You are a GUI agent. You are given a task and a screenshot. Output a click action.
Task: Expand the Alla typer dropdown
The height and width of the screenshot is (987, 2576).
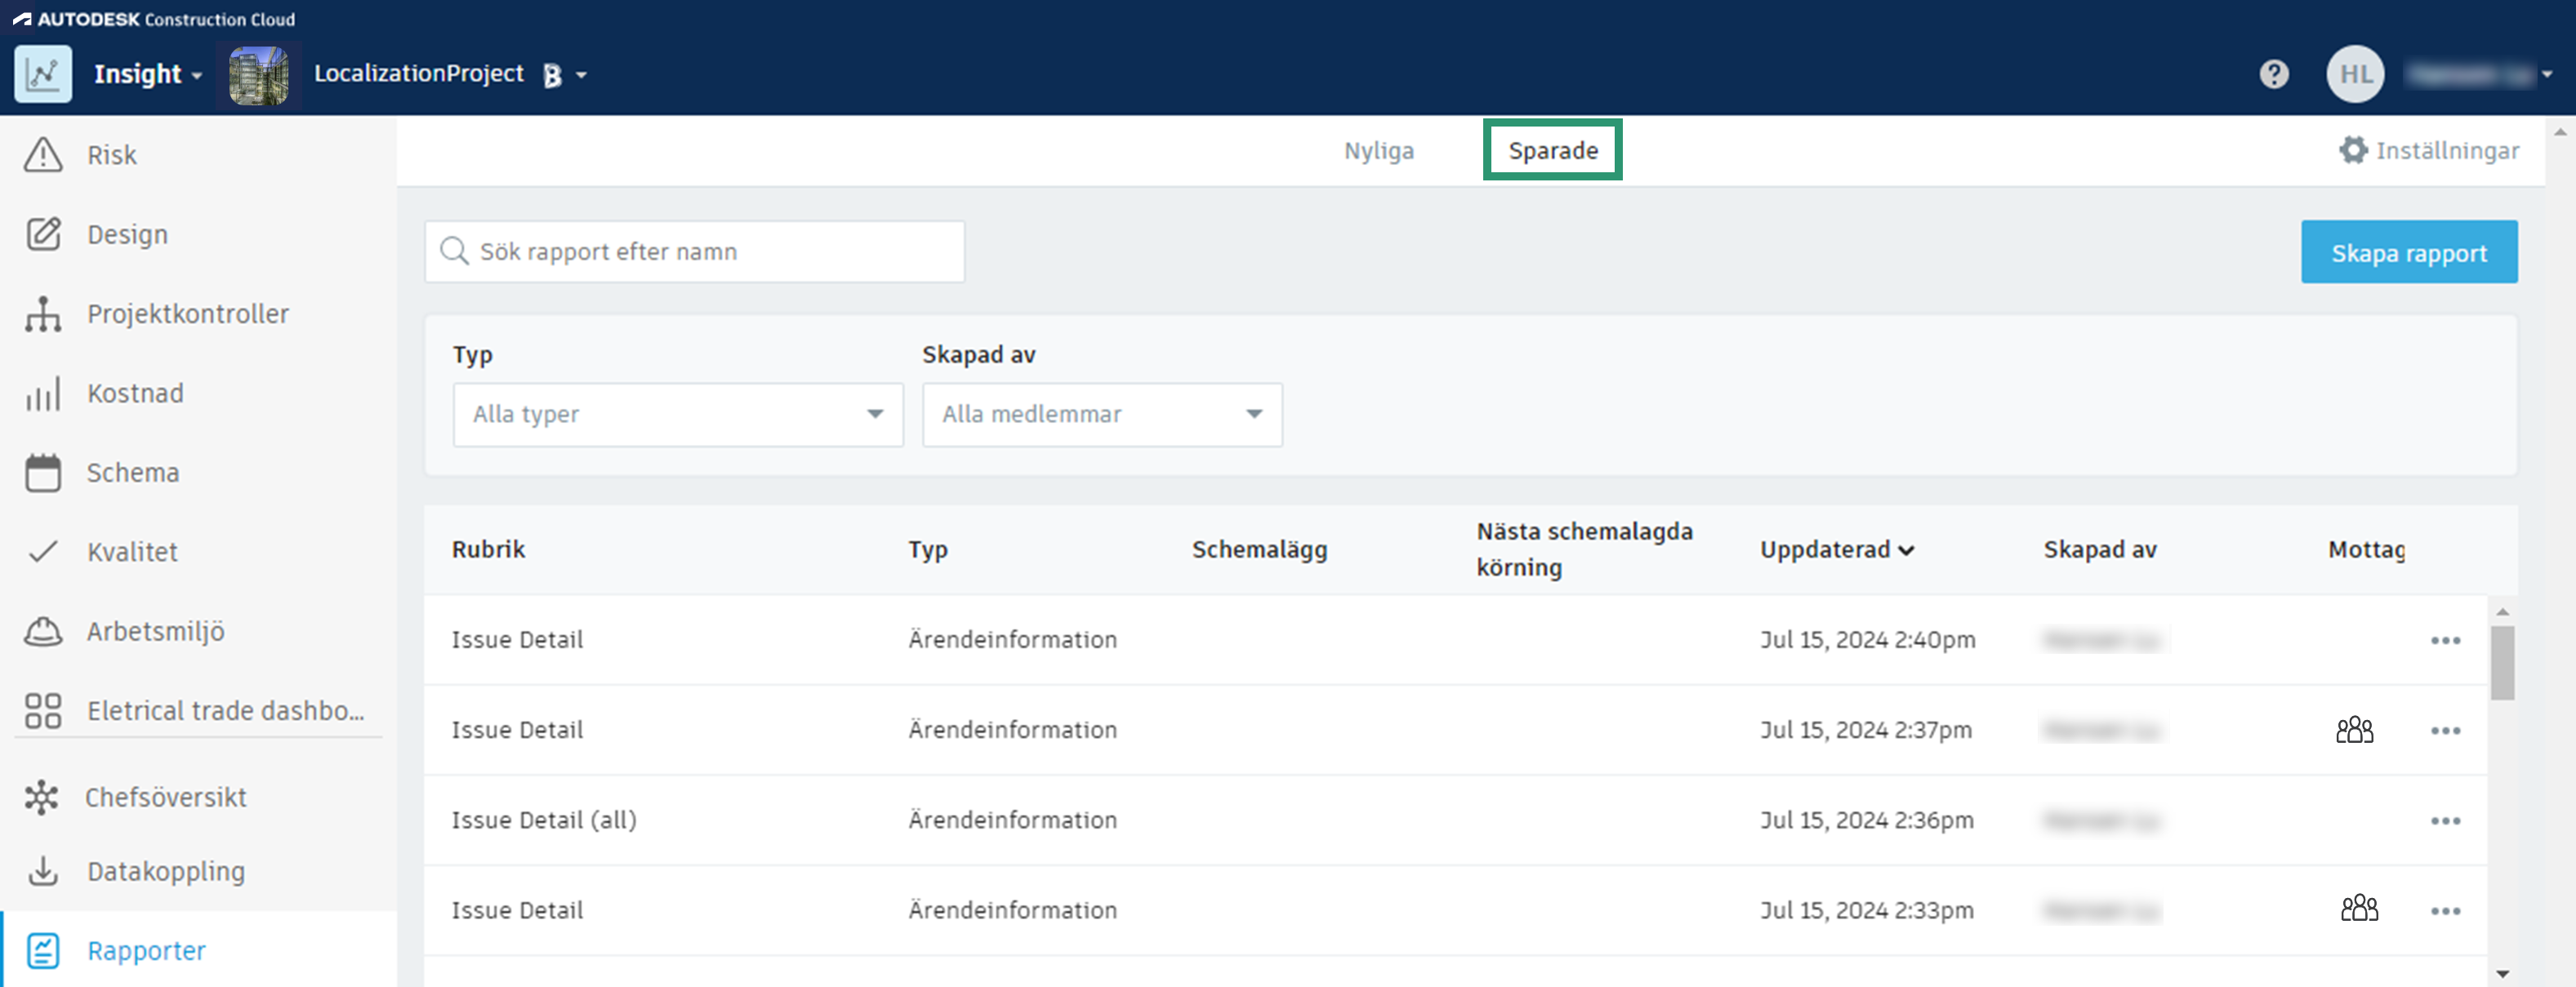coord(677,414)
